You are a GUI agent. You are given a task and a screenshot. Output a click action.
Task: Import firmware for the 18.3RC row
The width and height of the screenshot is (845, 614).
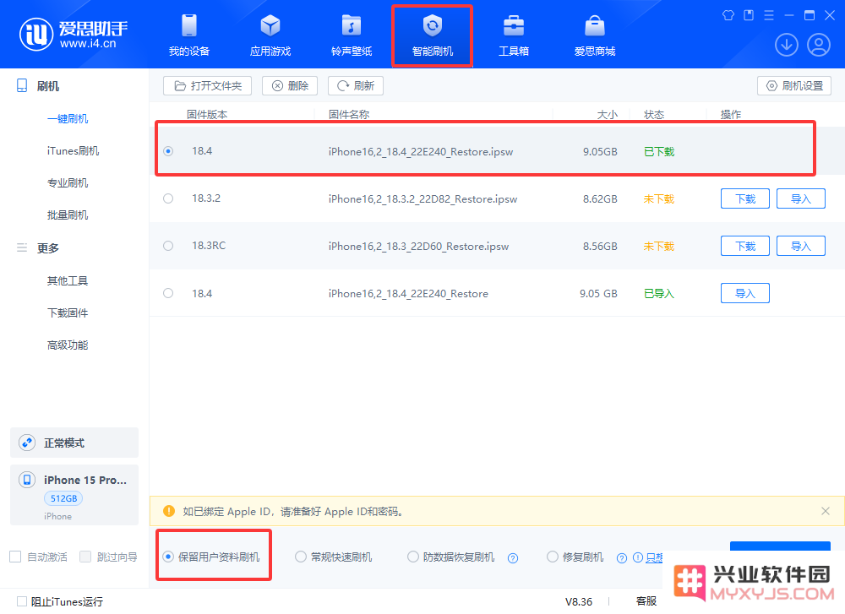click(801, 246)
